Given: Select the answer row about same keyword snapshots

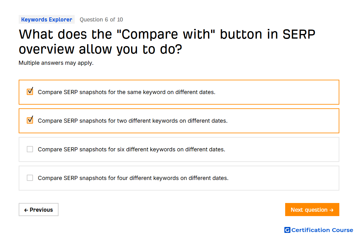Looking at the screenshot, I should click(x=179, y=92).
